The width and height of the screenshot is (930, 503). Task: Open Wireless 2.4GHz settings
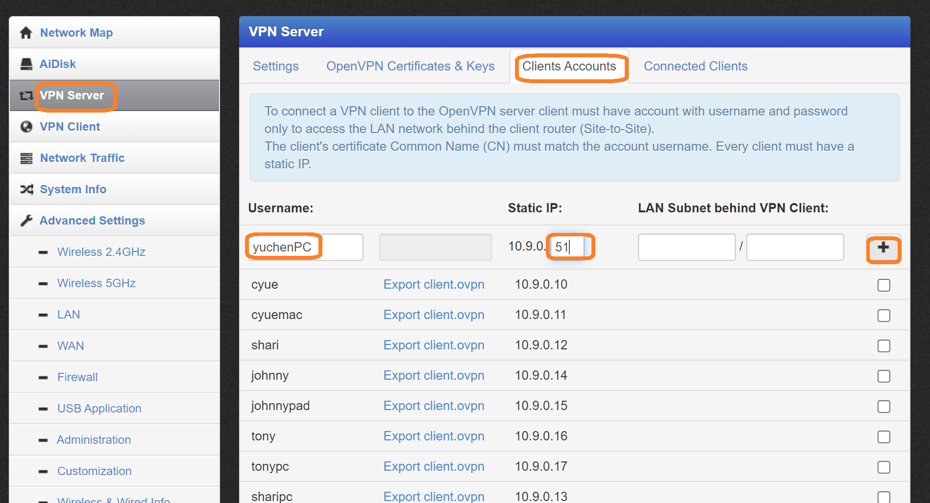pos(101,252)
